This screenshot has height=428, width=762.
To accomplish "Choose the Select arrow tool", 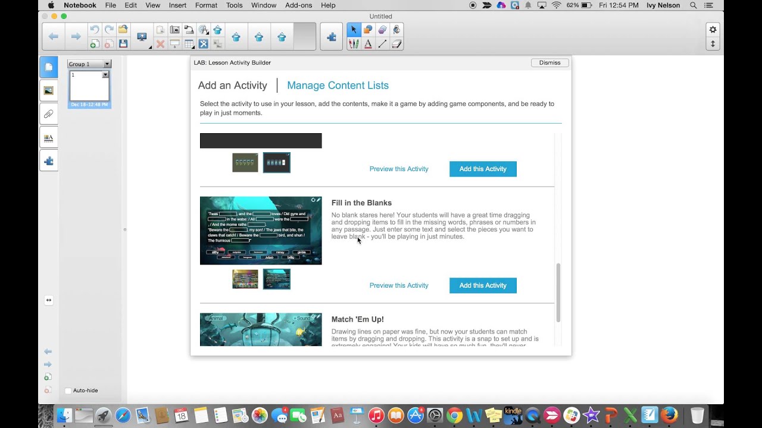I will click(354, 30).
